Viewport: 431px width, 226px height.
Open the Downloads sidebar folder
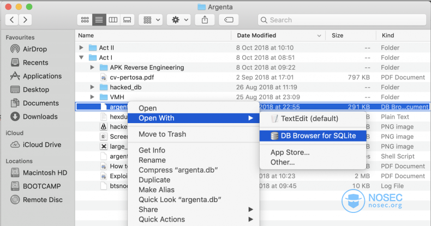[x=40, y=117]
